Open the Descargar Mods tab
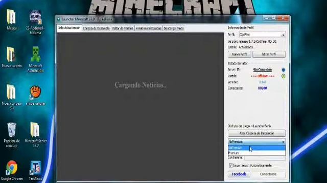 pos(174,28)
